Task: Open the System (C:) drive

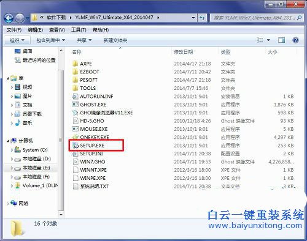Action: (x=35, y=150)
